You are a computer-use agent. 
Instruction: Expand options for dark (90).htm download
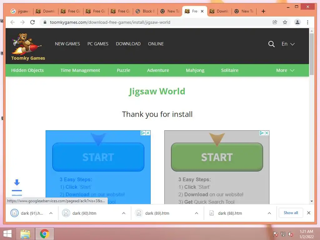tap(124, 213)
